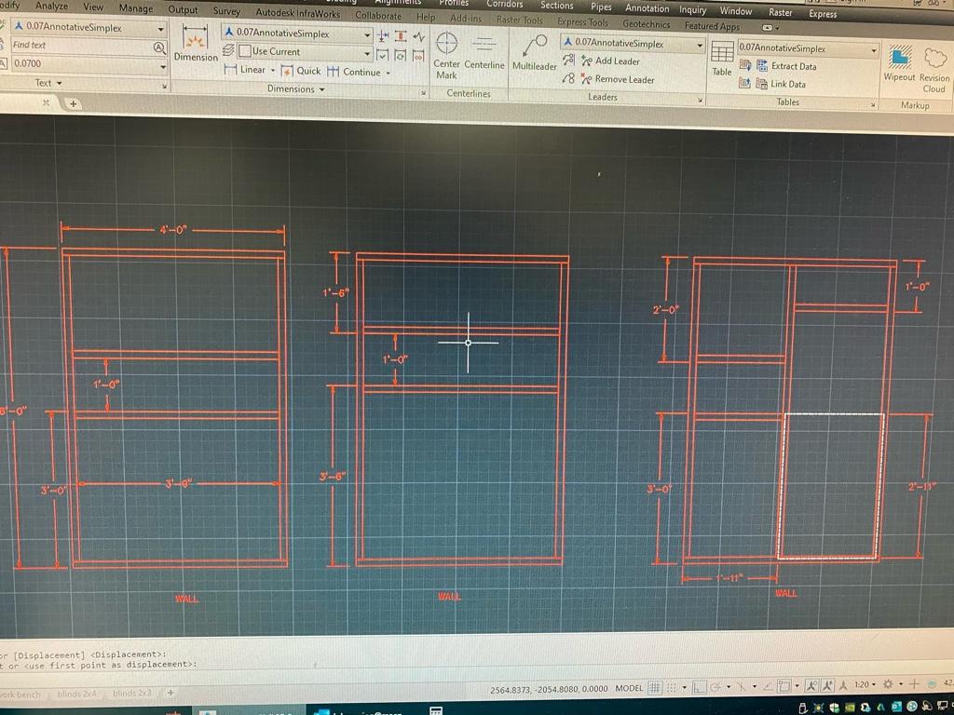Click the coordinates readout in status bar
Image resolution: width=954 pixels, height=715 pixels.
549,689
